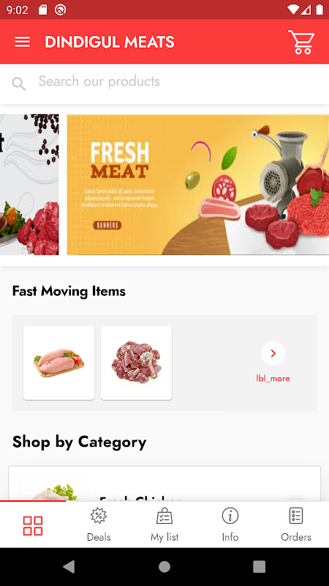Open the hamburger navigation menu
Screen dimensions: 329x586
click(23, 42)
